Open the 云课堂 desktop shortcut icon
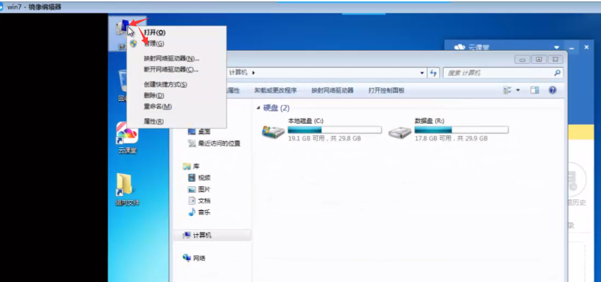The image size is (601, 282). click(127, 133)
